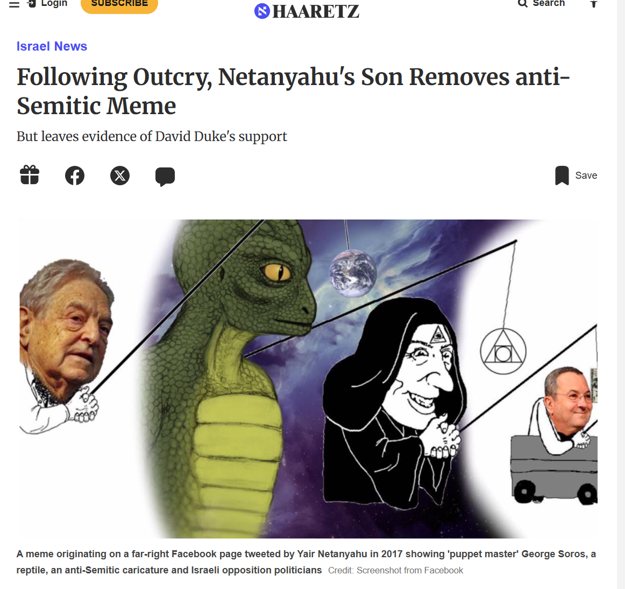
Task: Click the magnifying glass search icon
Action: click(523, 4)
